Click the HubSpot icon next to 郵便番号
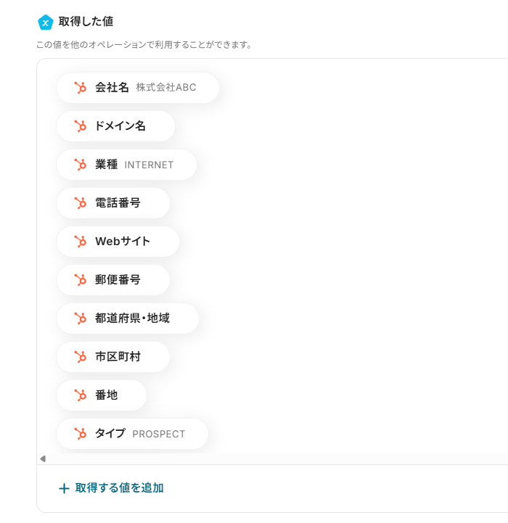The image size is (508, 523). [80, 280]
